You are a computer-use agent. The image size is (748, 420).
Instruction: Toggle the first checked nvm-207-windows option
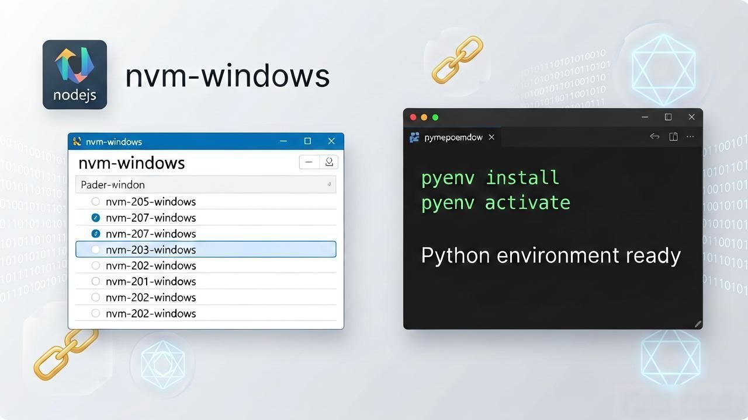(96, 218)
